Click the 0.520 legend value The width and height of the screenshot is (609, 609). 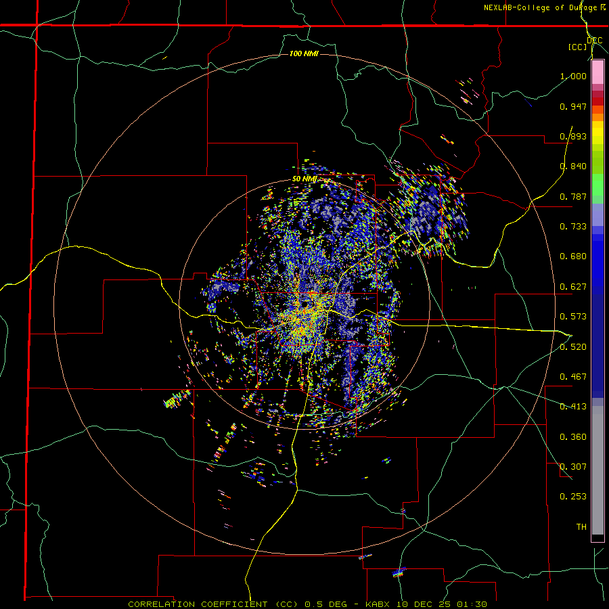coord(573,347)
